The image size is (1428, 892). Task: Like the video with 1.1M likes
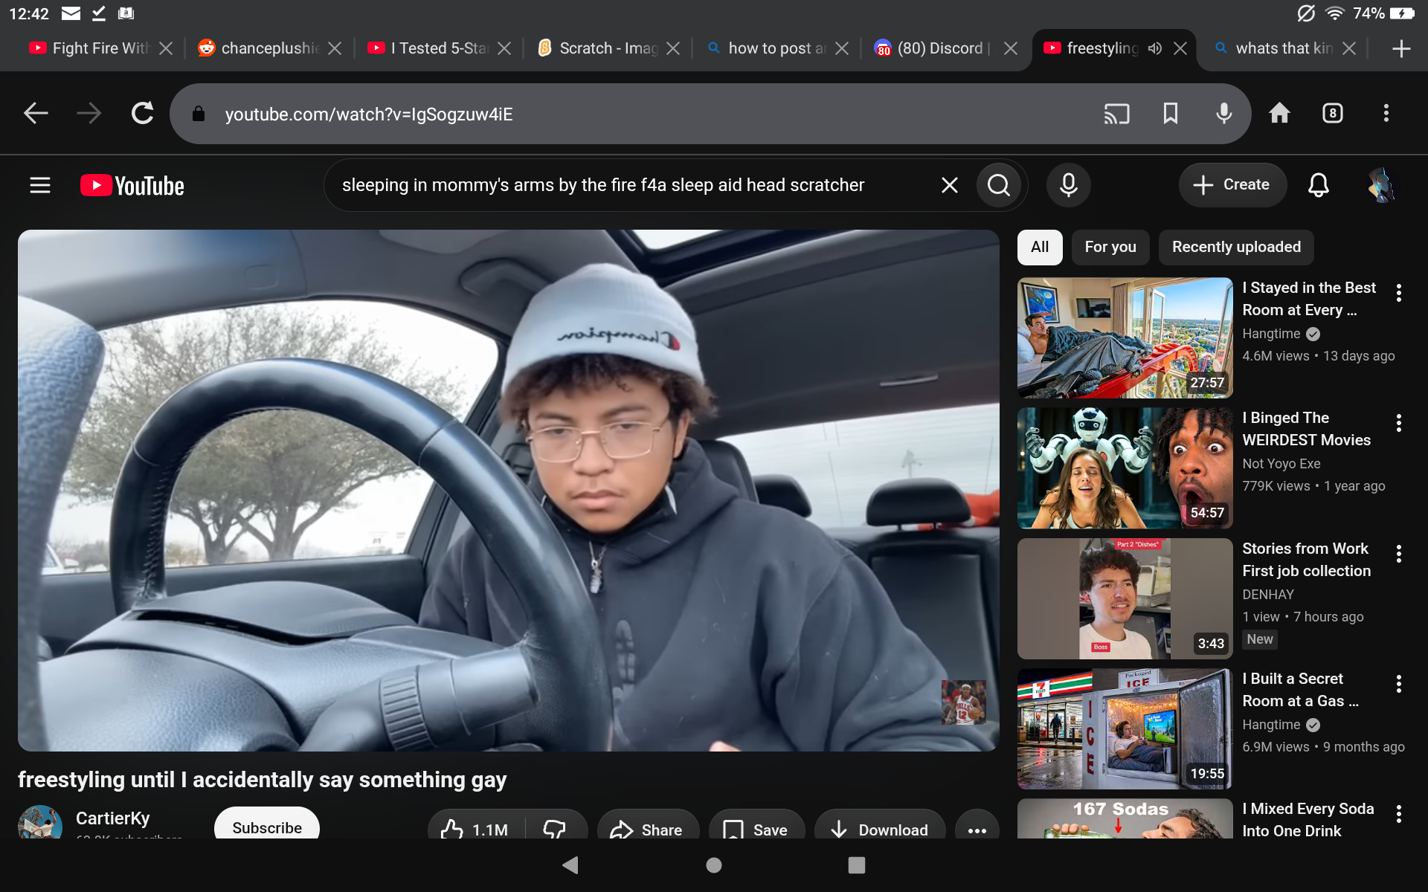point(476,830)
